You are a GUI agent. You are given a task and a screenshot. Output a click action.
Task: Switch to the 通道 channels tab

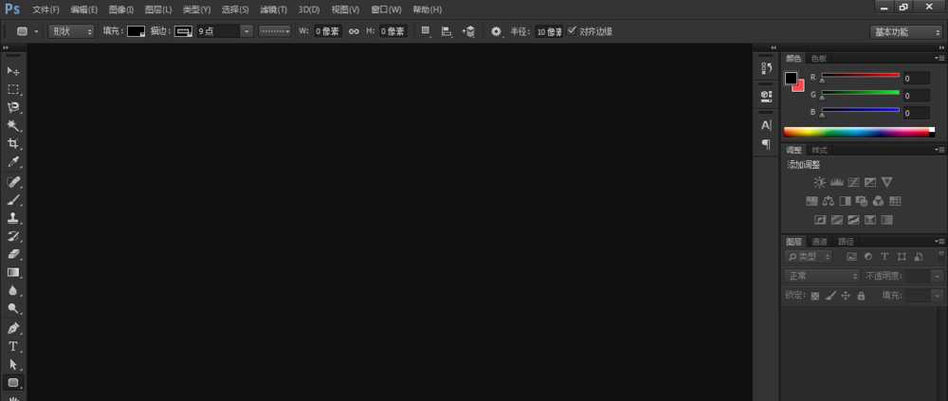click(819, 242)
